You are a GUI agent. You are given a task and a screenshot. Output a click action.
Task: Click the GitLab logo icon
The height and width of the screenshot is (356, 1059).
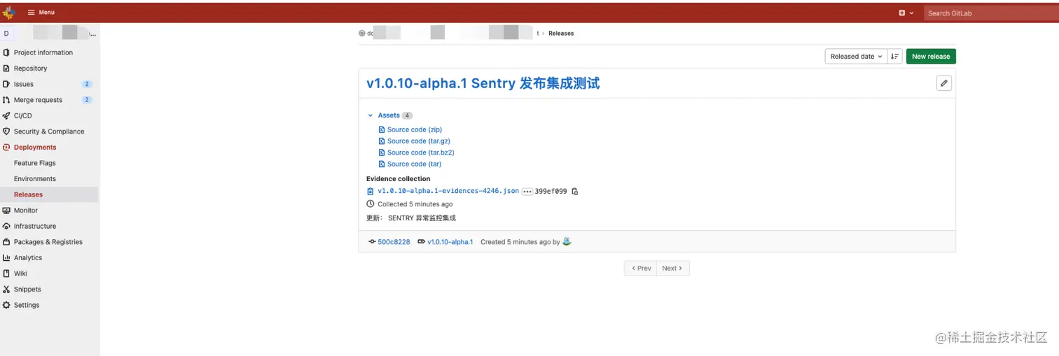pos(8,13)
